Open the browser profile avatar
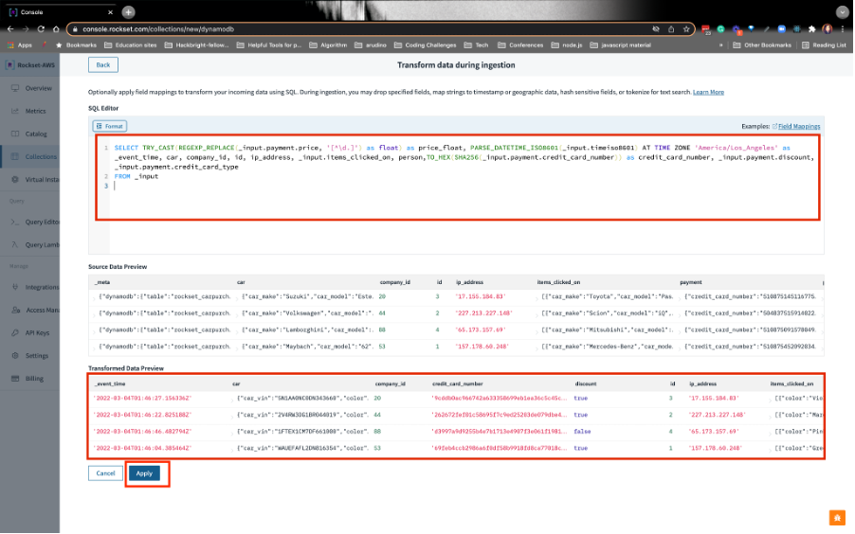 click(828, 29)
